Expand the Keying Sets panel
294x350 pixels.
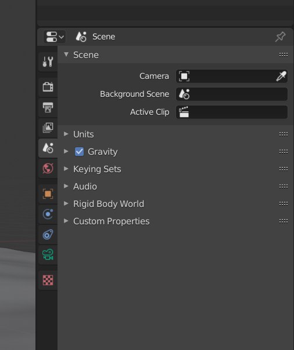coord(66,169)
